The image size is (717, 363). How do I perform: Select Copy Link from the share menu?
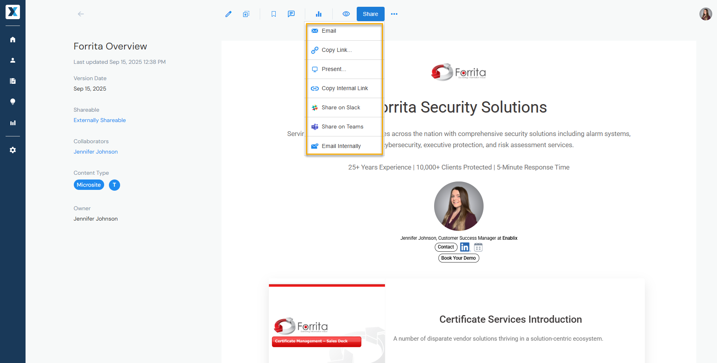point(345,50)
